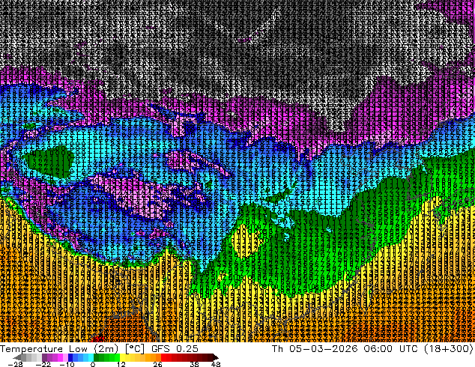Click the "GFS 0.25" model label
Viewport: 475px width, 367px height.
pos(175,349)
